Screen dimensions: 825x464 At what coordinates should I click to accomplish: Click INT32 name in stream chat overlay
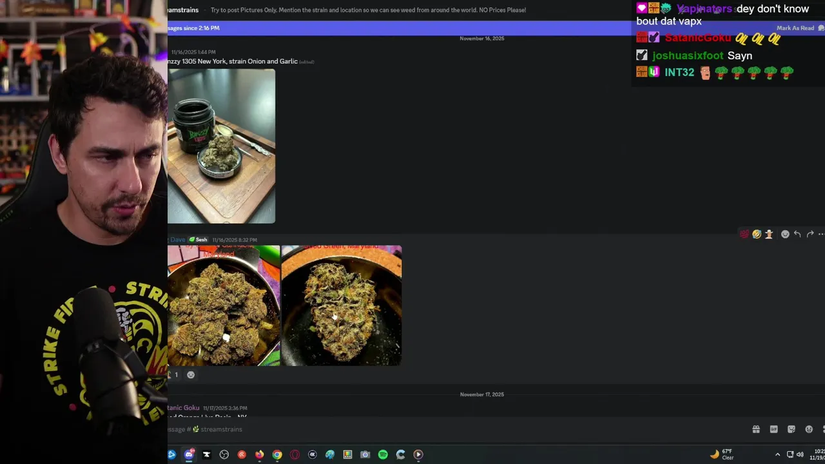click(x=679, y=72)
